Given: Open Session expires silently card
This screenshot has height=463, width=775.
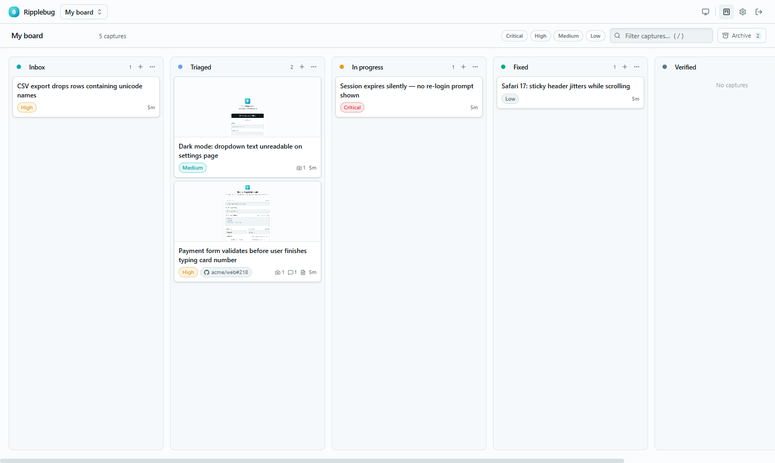Looking at the screenshot, I should tap(409, 97).
